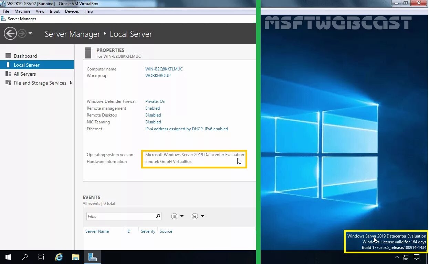Launch Internet Explorer from taskbar
The width and height of the screenshot is (429, 264).
click(59, 257)
